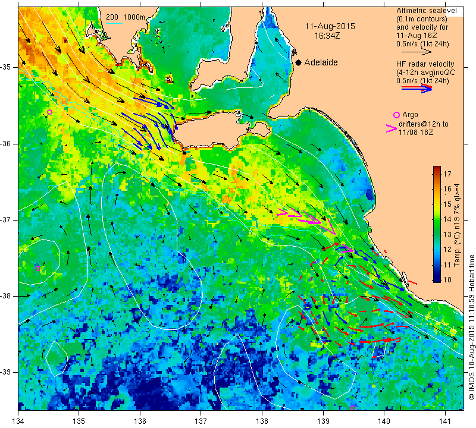Click the Kangaroo Island landmass
This screenshot has width=476, height=428.
pyautogui.click(x=209, y=131)
